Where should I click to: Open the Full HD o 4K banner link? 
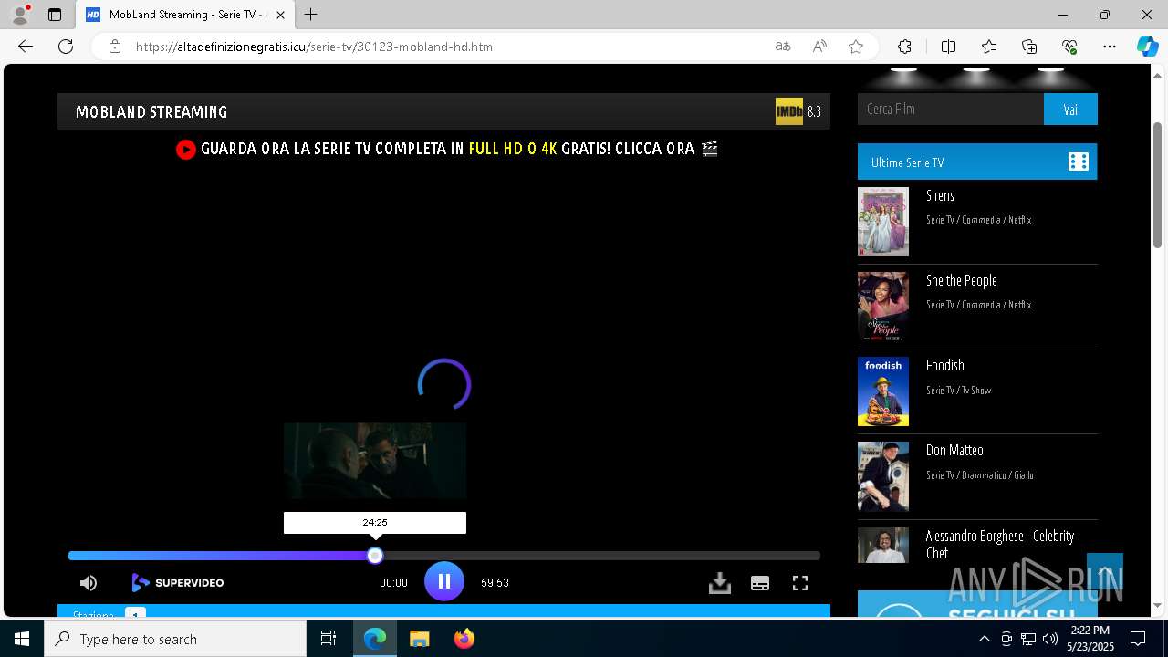coord(513,149)
